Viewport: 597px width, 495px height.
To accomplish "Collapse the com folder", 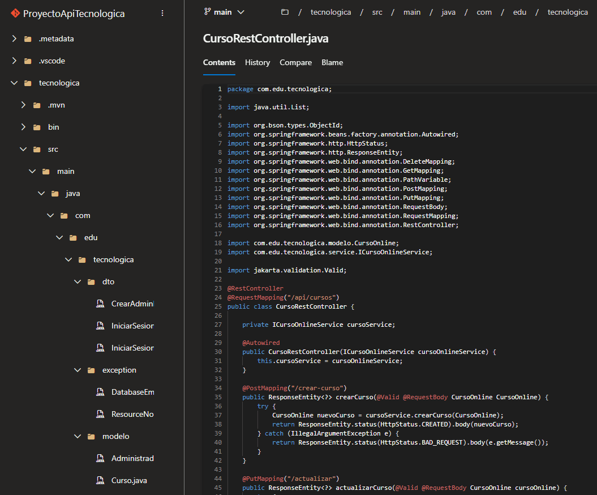I will point(50,215).
